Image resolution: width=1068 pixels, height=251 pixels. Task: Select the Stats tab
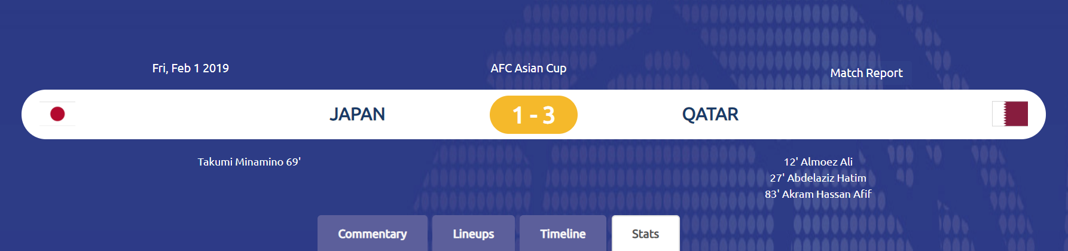coord(645,234)
